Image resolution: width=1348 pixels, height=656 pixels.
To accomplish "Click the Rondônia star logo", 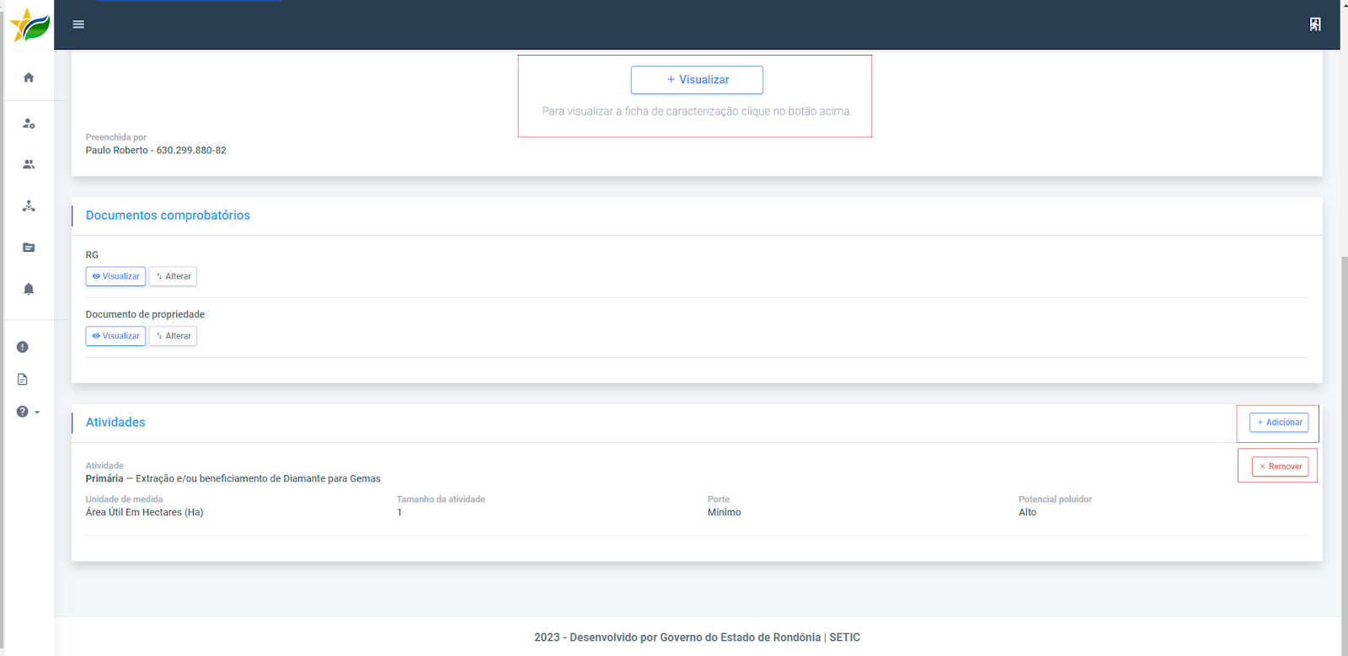I will [29, 25].
